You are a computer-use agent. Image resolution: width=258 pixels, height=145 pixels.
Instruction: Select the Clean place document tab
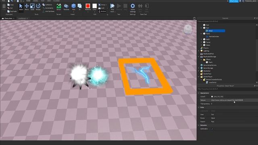8,19
